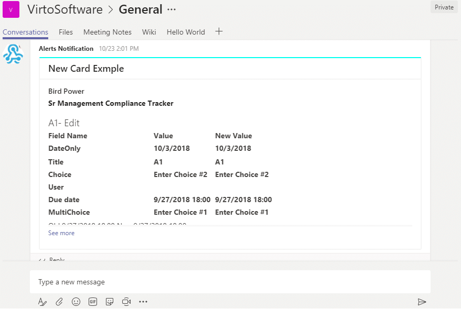The width and height of the screenshot is (461, 309).
Task: Click Due date old value 9/27/2018 18:00
Action: [x=182, y=200]
